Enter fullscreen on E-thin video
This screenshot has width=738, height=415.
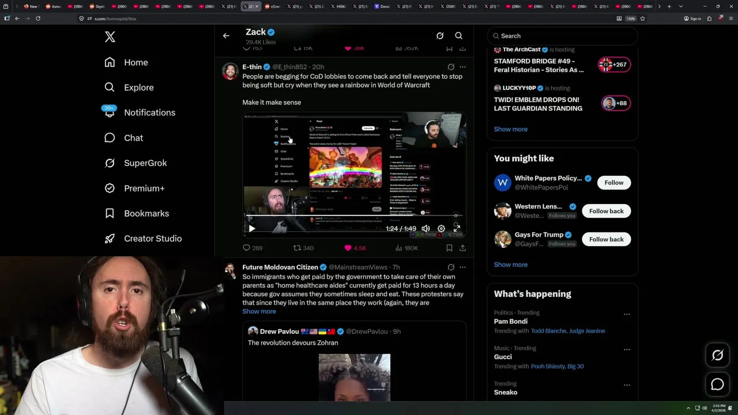point(457,229)
